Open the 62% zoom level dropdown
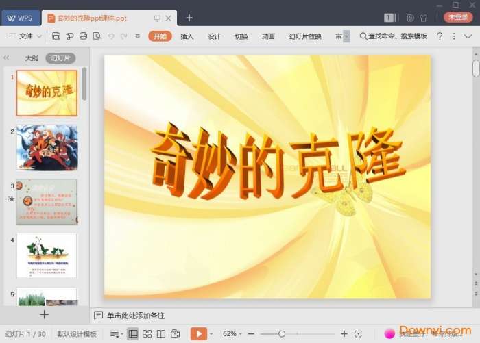 233,333
